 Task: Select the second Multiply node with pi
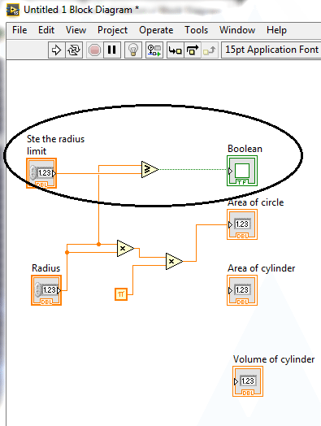174,261
